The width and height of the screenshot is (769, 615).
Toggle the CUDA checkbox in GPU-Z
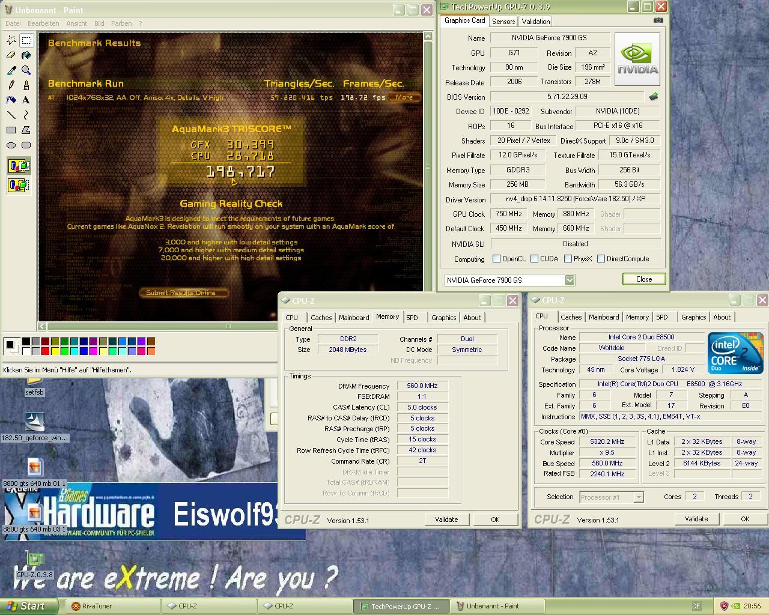pyautogui.click(x=534, y=259)
